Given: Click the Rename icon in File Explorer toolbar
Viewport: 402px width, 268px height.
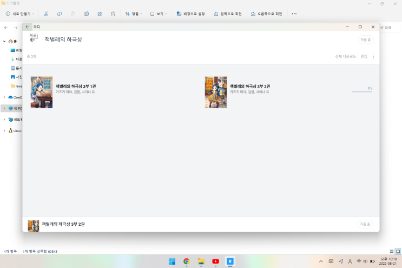Looking at the screenshot, I should (86, 14).
